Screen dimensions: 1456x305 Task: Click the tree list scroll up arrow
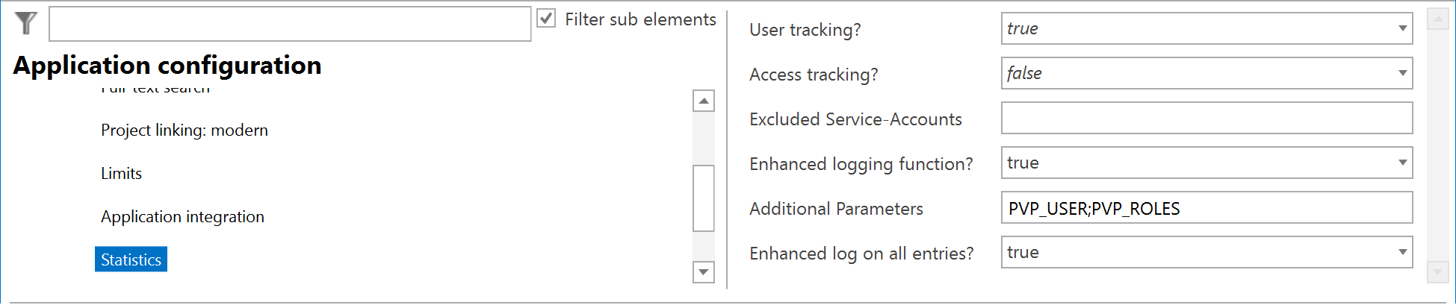click(x=704, y=101)
